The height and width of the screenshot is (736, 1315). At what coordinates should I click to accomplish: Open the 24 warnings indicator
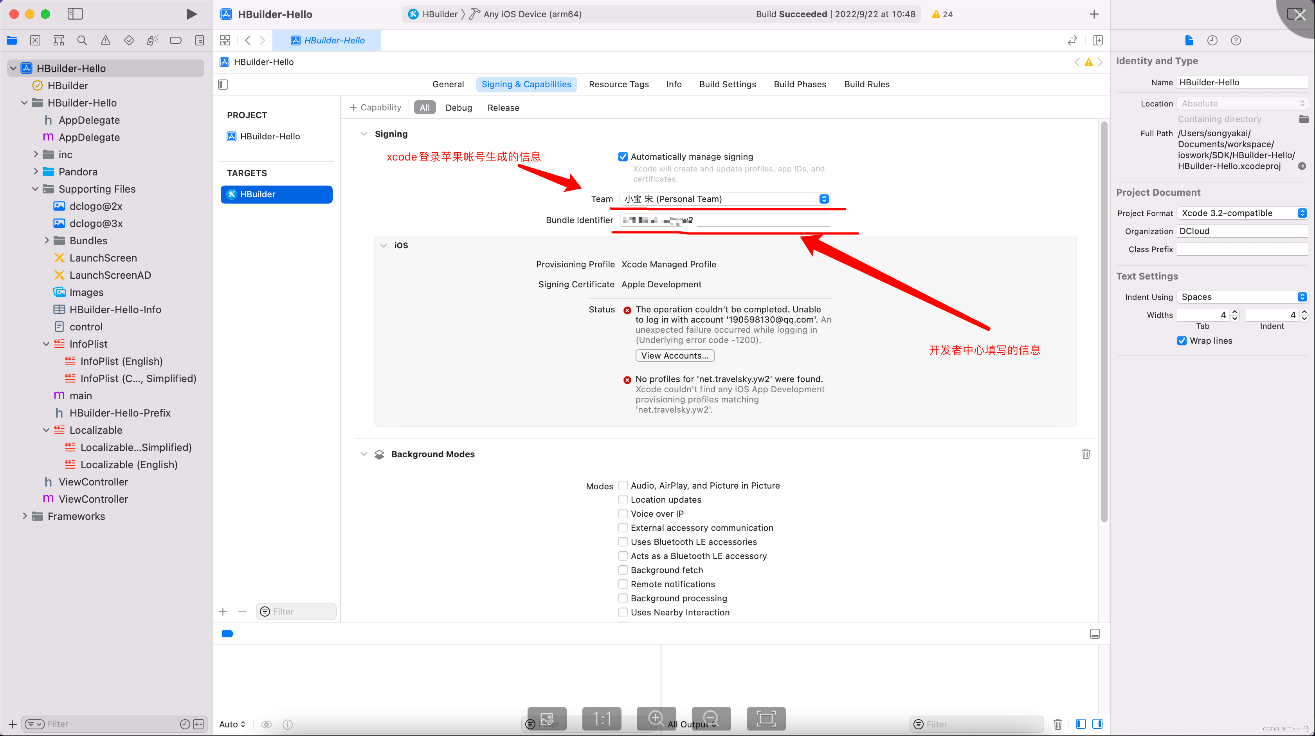click(x=942, y=14)
